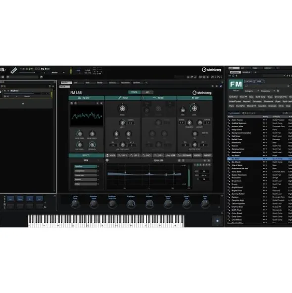The image size is (292, 293).
Task: Click the plus icon to add a program slot
Action: tap(23, 104)
